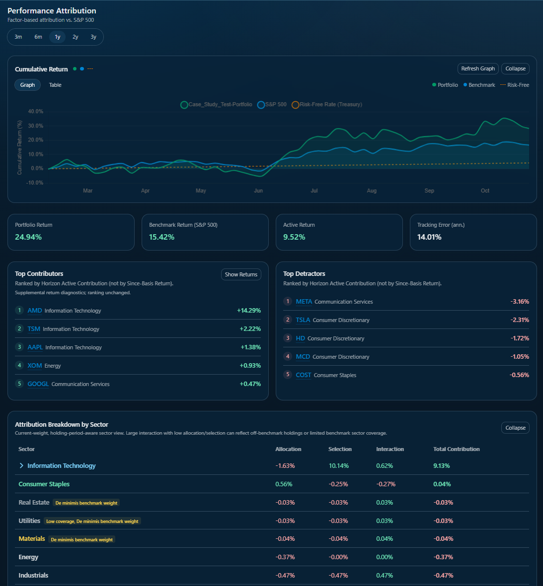Click rank badge 1 beside META

(x=288, y=301)
